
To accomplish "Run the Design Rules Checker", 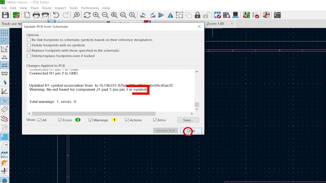I will coord(255,15).
